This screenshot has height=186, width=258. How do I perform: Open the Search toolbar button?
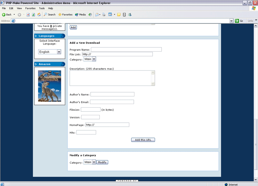coord(50,14)
